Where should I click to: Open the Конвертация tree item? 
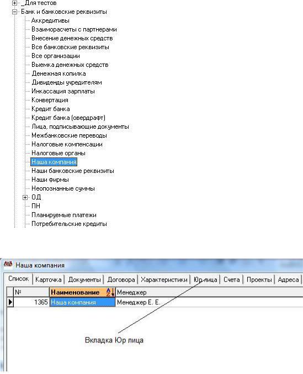pyautogui.click(x=50, y=100)
